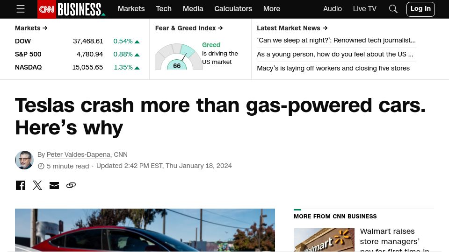Open the Tech nav item
The width and height of the screenshot is (449, 252).
pyautogui.click(x=164, y=9)
